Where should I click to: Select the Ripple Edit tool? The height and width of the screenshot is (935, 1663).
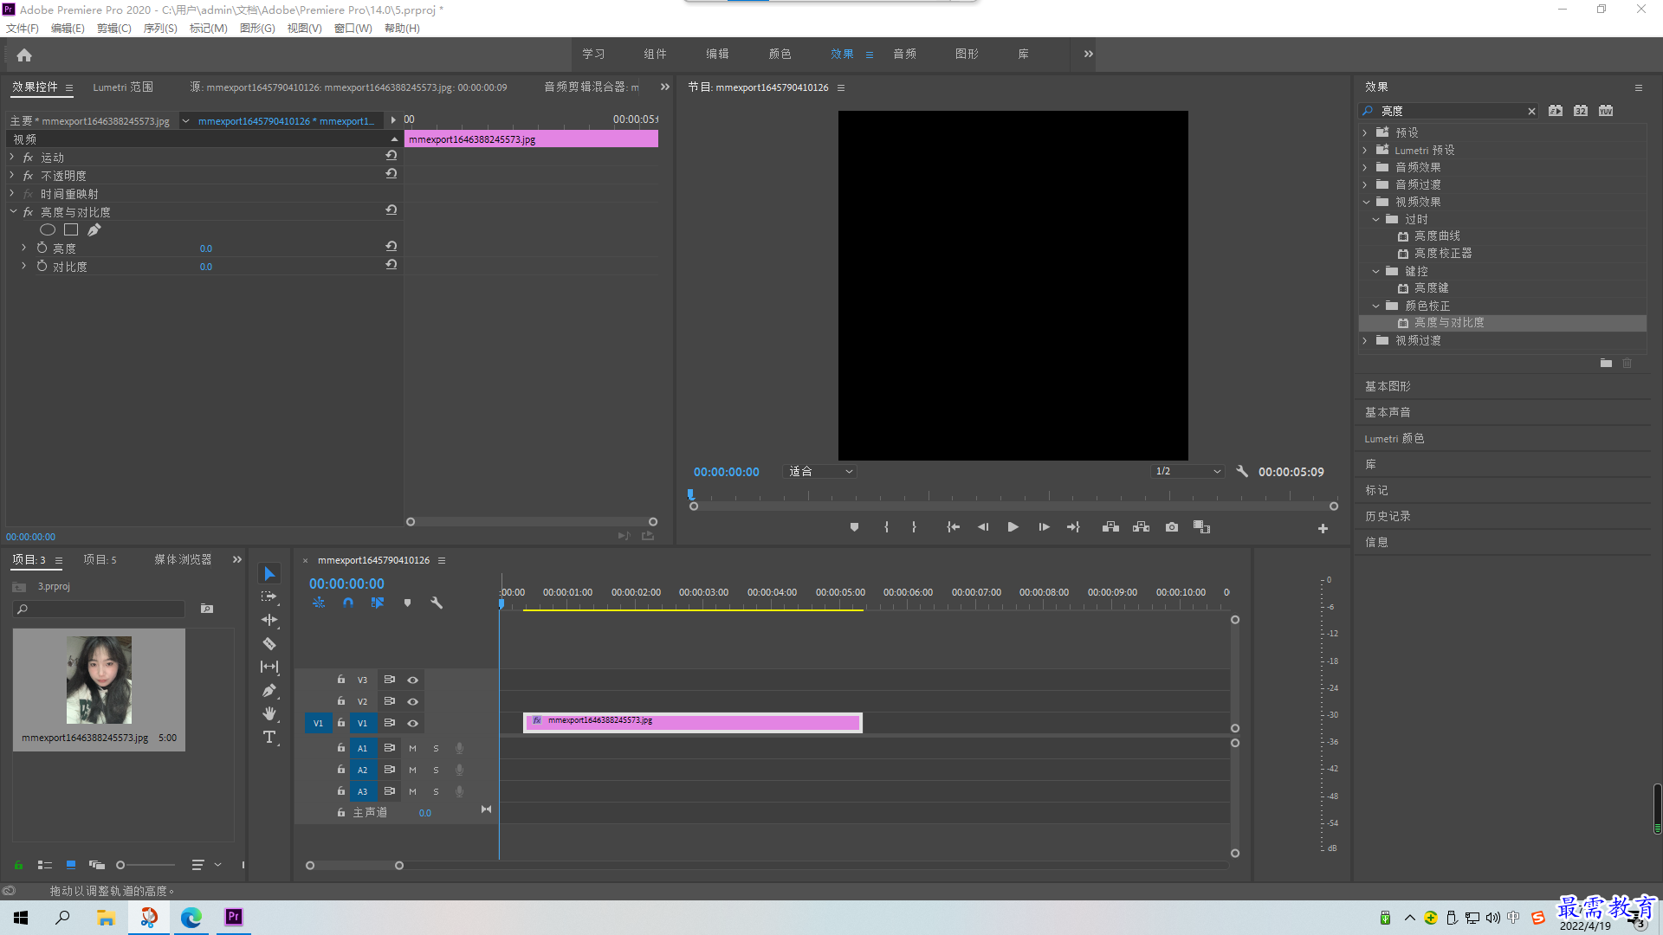coord(269,620)
